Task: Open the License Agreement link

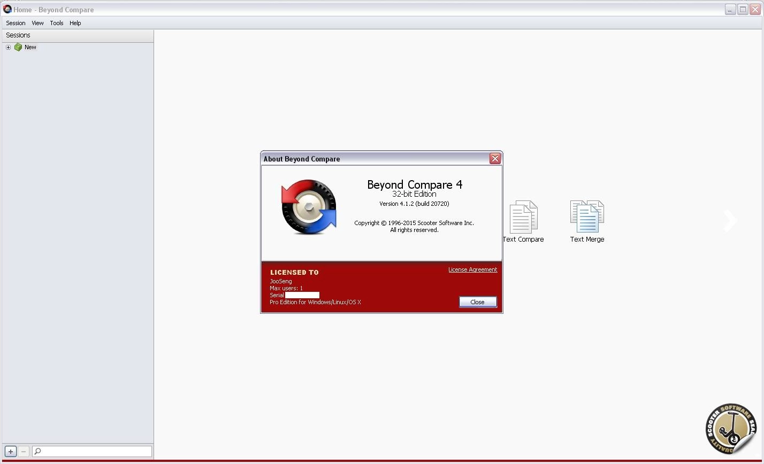Action: tap(472, 269)
